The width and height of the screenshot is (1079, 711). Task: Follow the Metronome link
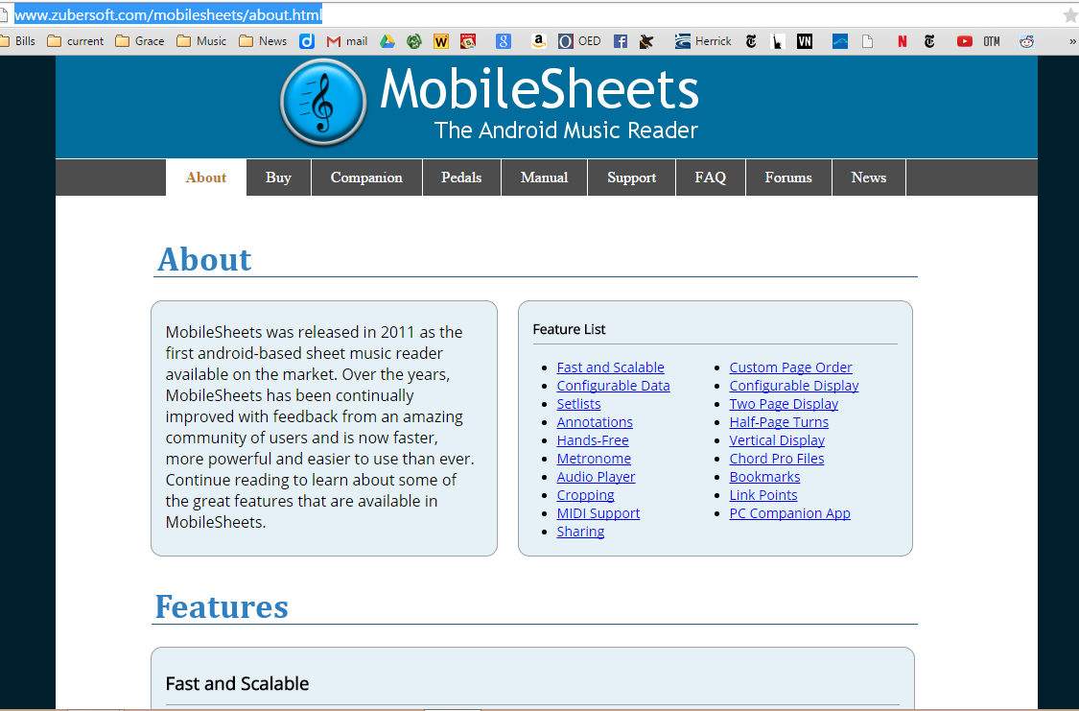pos(594,459)
